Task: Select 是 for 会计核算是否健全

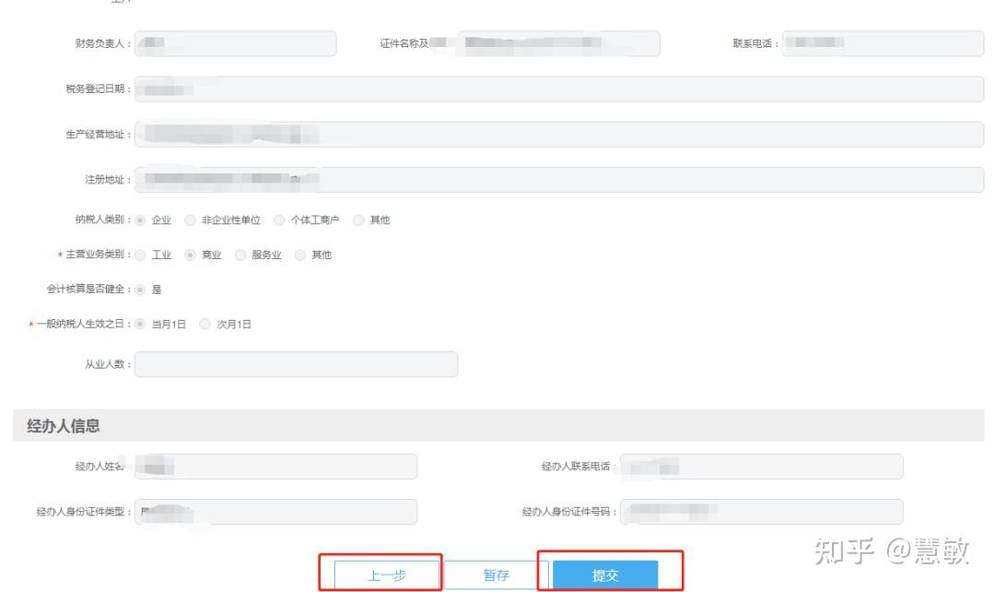Action: tap(140, 290)
